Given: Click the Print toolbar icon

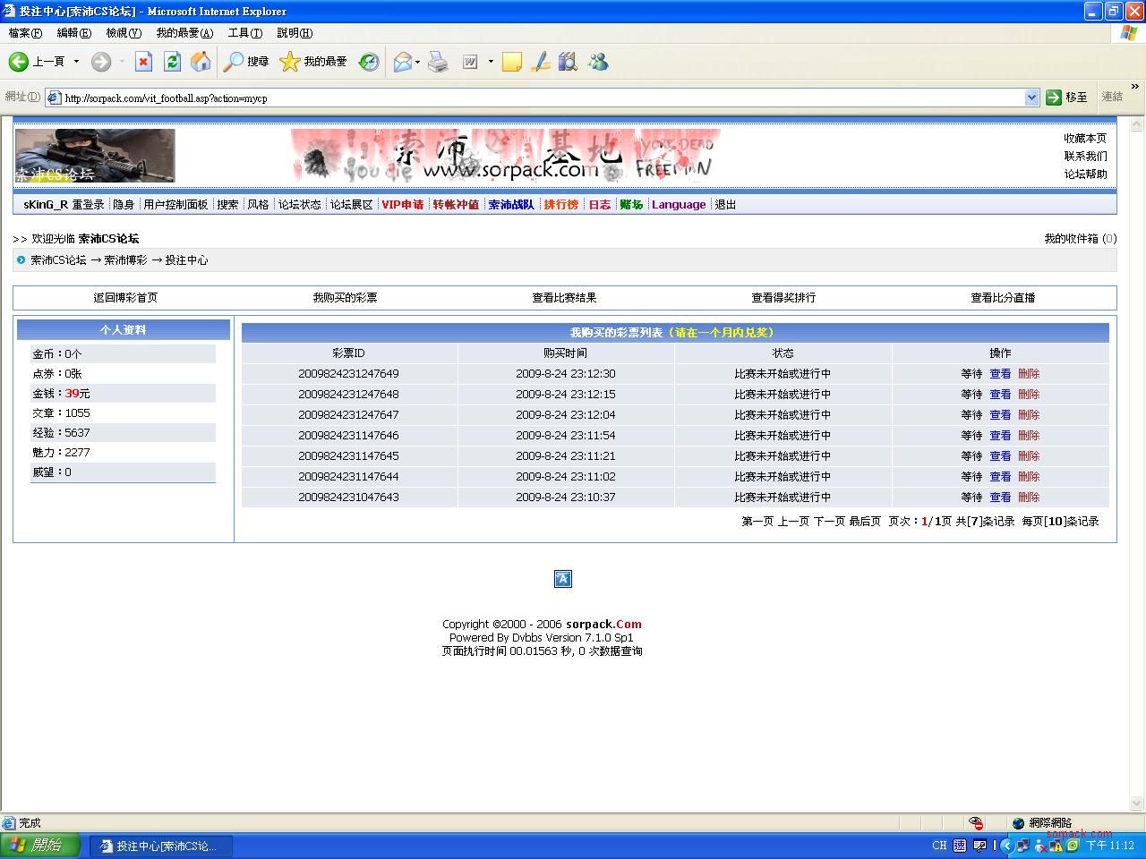Looking at the screenshot, I should [438, 62].
